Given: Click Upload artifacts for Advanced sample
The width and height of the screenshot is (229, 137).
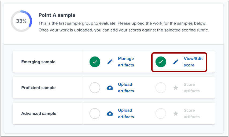Looking at the screenshot, I should click(126, 114).
